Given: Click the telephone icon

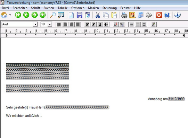Looking at the screenshot, I should pos(149,15).
